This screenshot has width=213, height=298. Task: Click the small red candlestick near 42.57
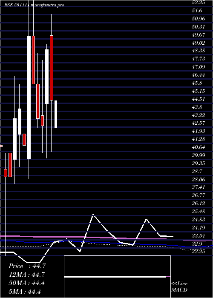click(42, 120)
